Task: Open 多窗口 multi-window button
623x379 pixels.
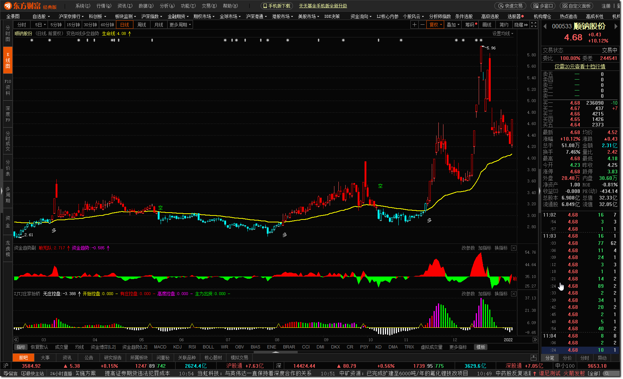Action: tap(543, 6)
